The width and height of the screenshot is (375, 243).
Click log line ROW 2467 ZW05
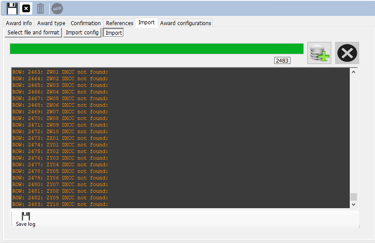tap(60, 98)
